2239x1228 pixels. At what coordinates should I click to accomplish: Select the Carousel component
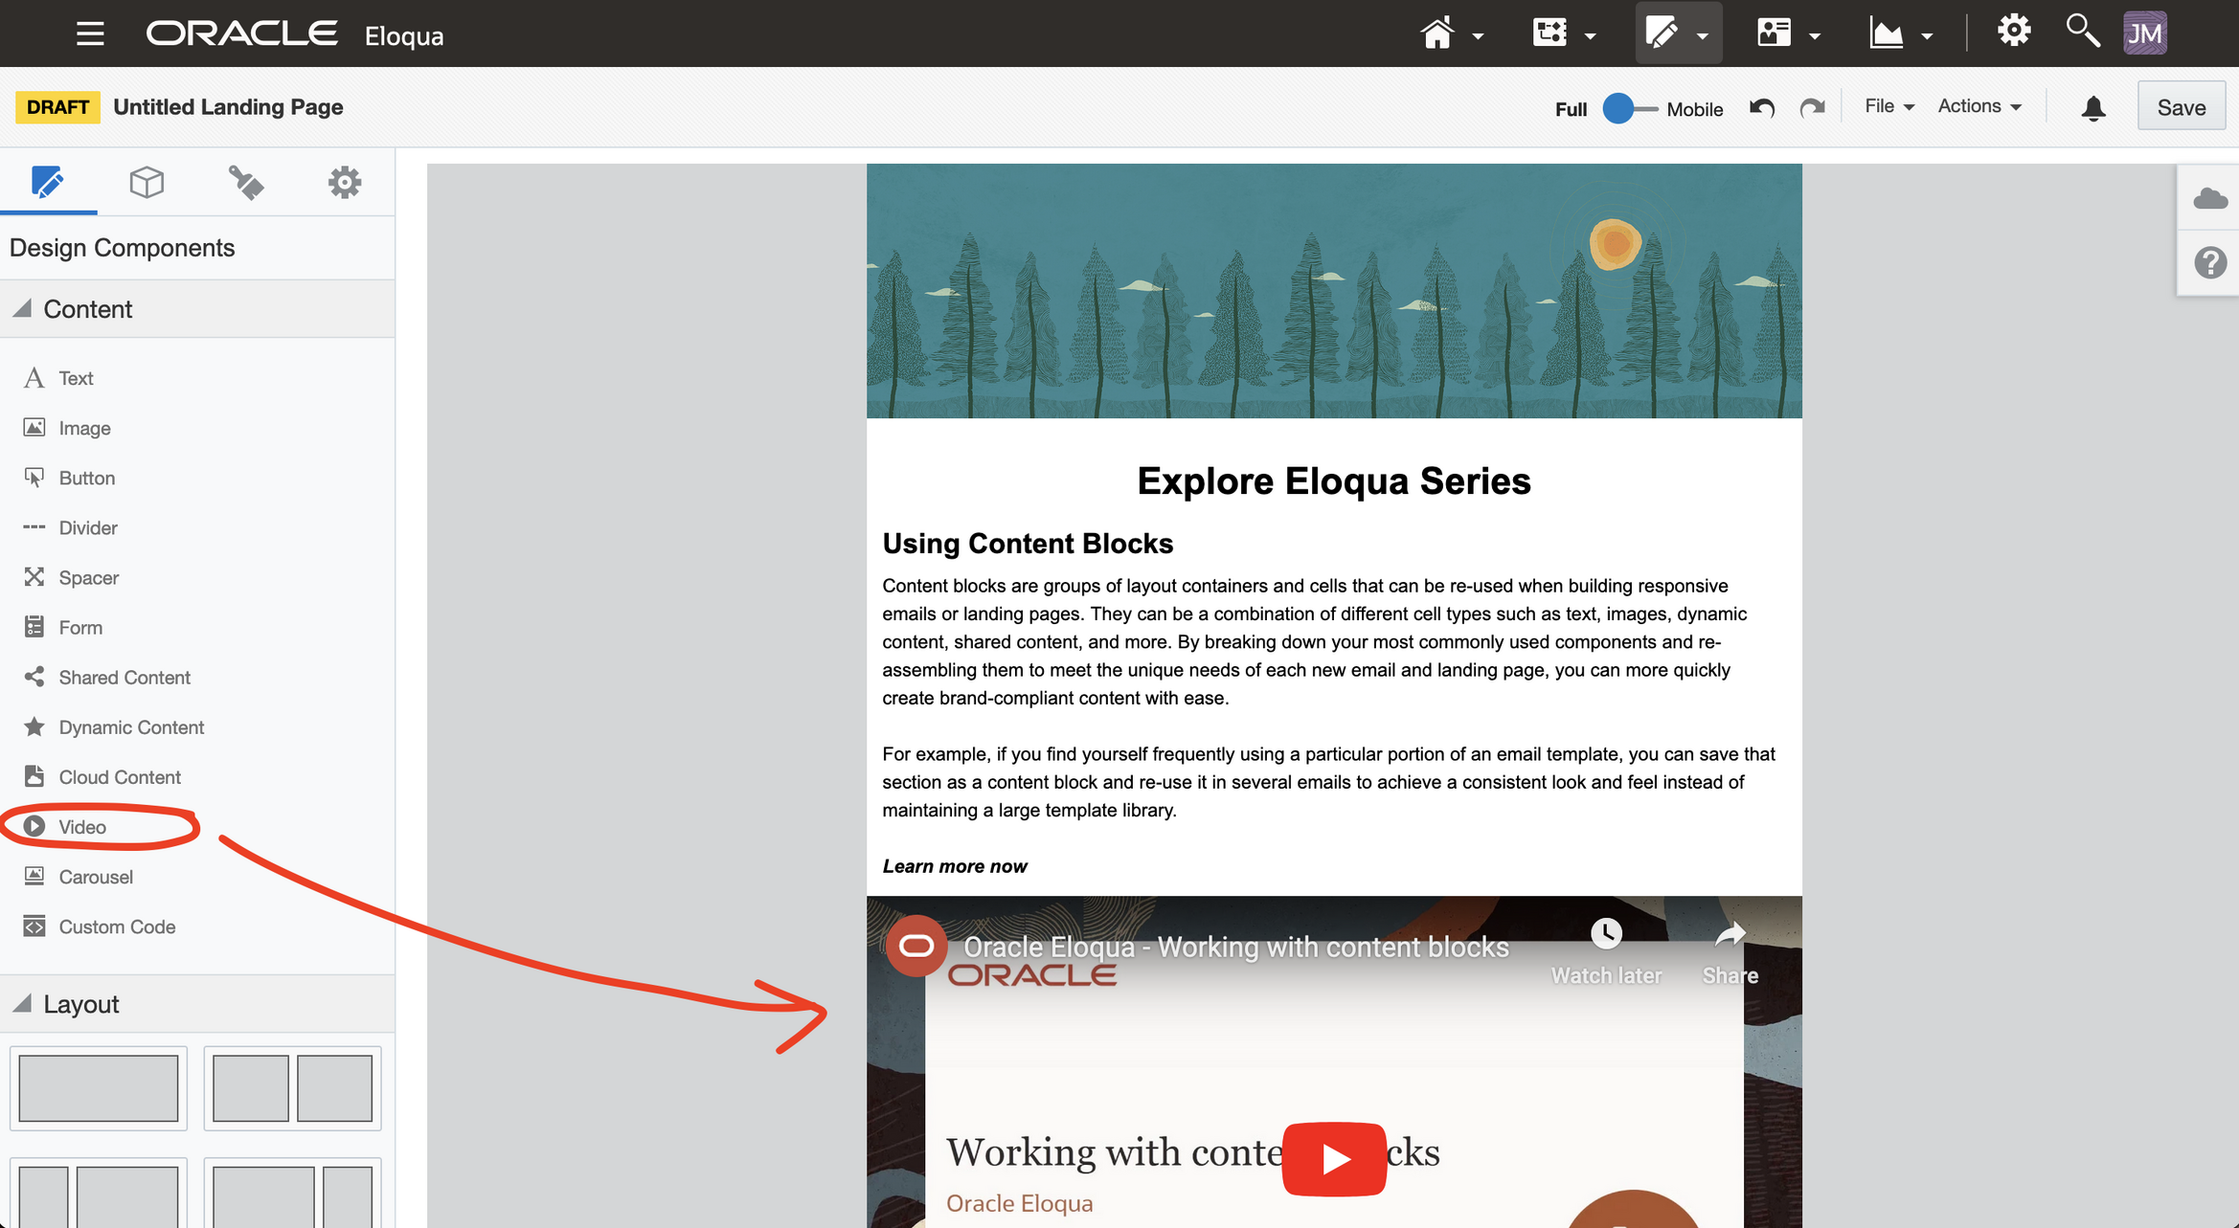tap(95, 877)
